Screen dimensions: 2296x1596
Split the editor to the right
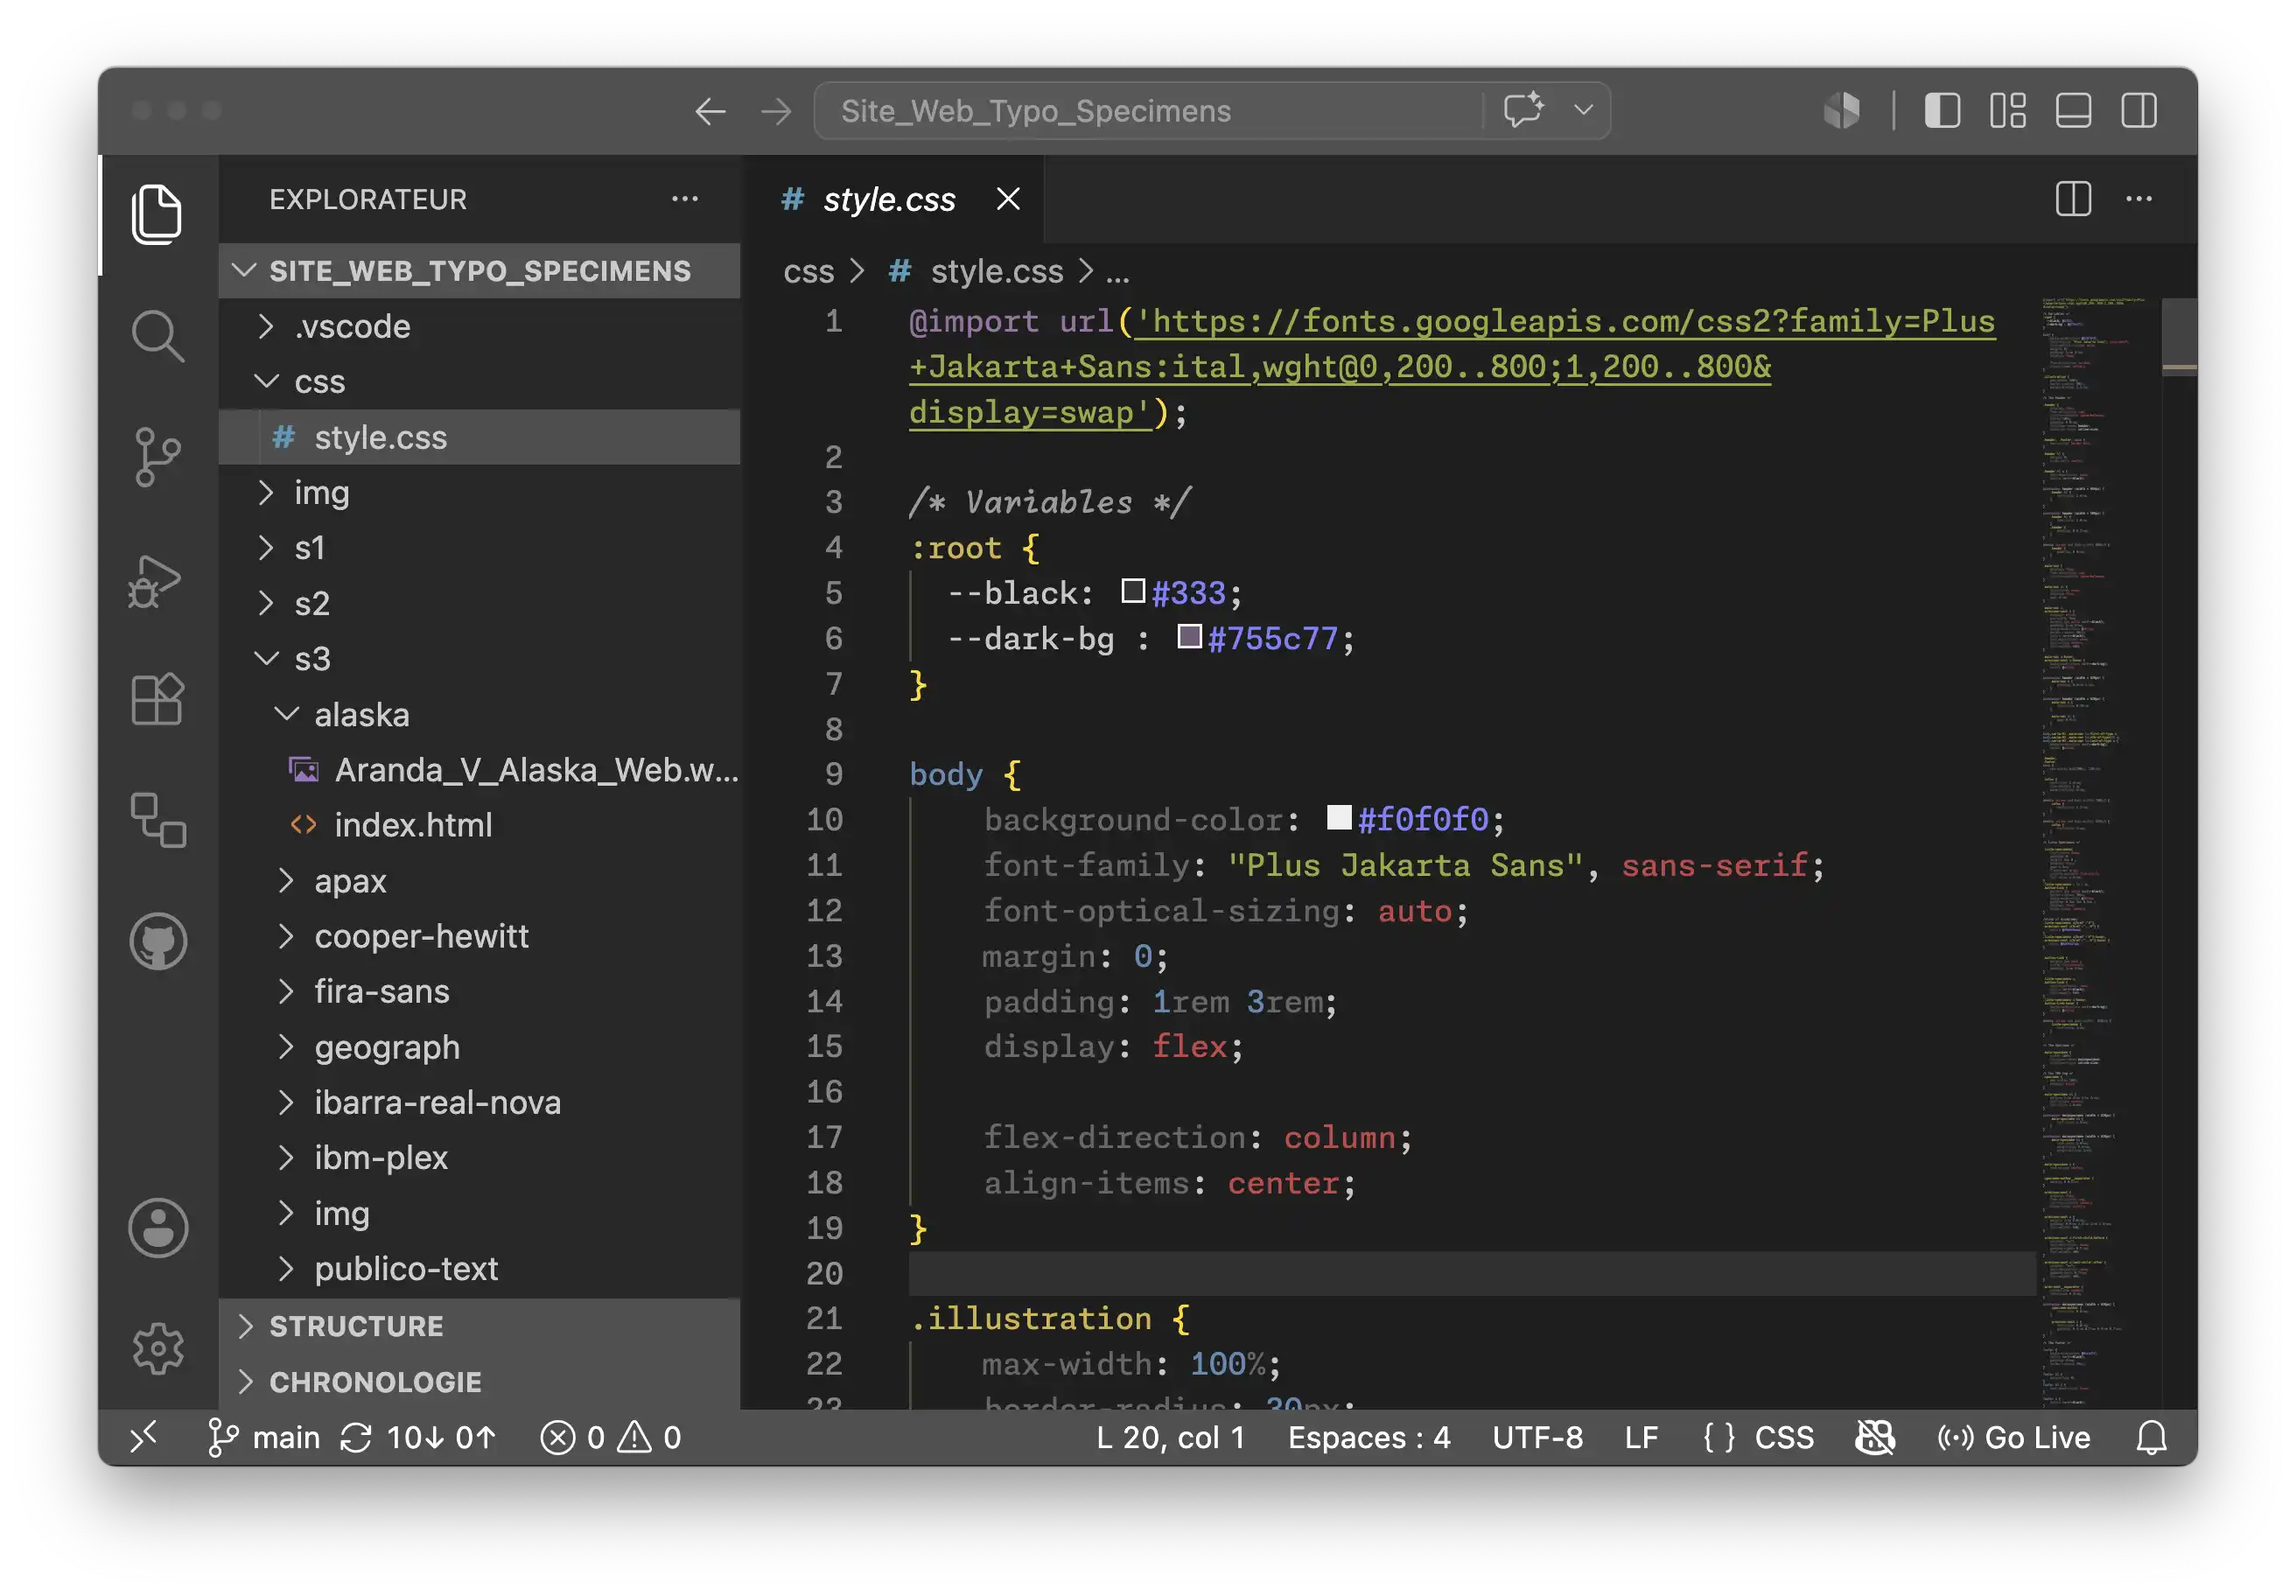(x=2073, y=199)
